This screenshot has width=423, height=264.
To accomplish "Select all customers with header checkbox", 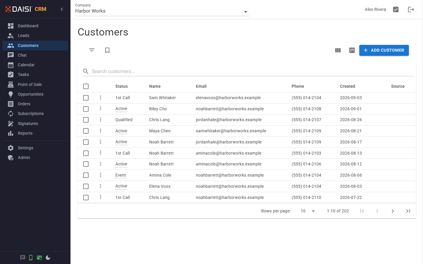I will point(86,86).
